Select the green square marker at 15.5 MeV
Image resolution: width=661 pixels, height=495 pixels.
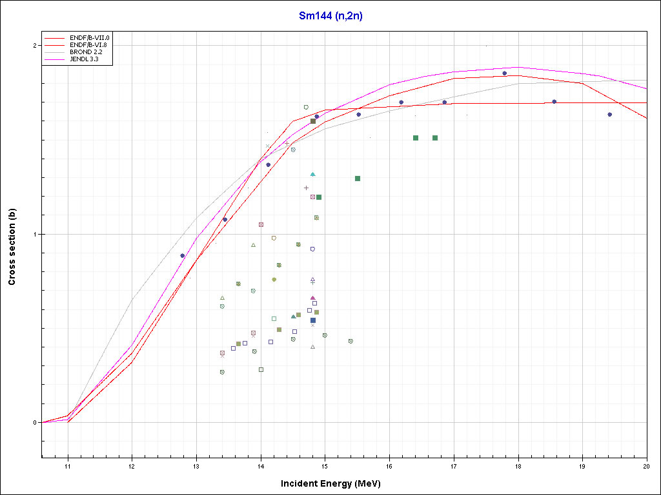pyautogui.click(x=358, y=179)
